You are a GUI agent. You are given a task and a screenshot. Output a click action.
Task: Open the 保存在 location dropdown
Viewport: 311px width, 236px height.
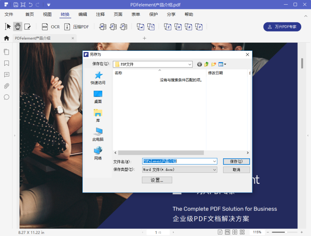(x=189, y=64)
